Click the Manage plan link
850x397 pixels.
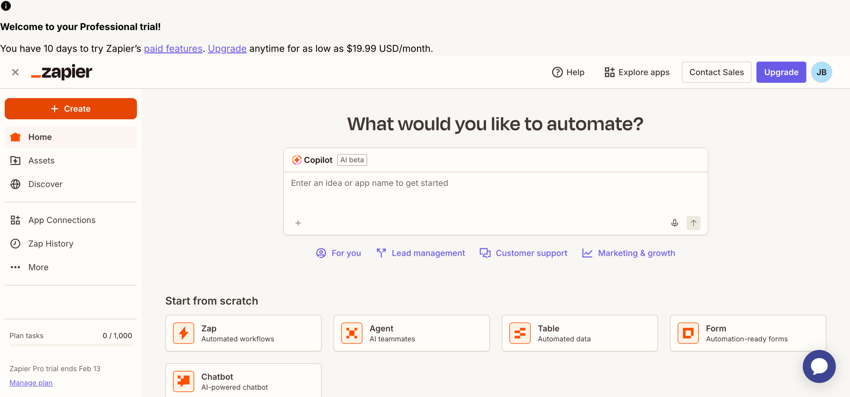pos(31,383)
